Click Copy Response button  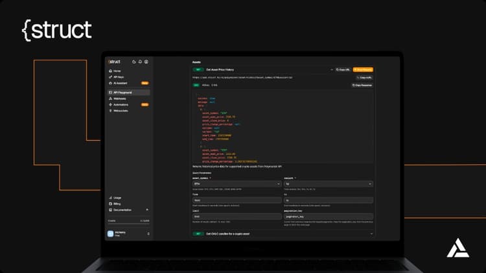(362, 85)
